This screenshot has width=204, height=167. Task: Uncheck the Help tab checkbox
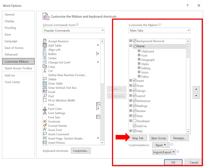(134, 131)
